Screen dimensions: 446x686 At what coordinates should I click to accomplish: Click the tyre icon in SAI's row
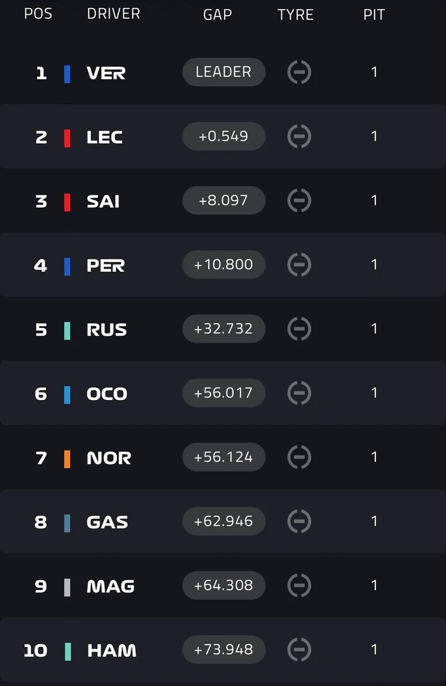[299, 201]
